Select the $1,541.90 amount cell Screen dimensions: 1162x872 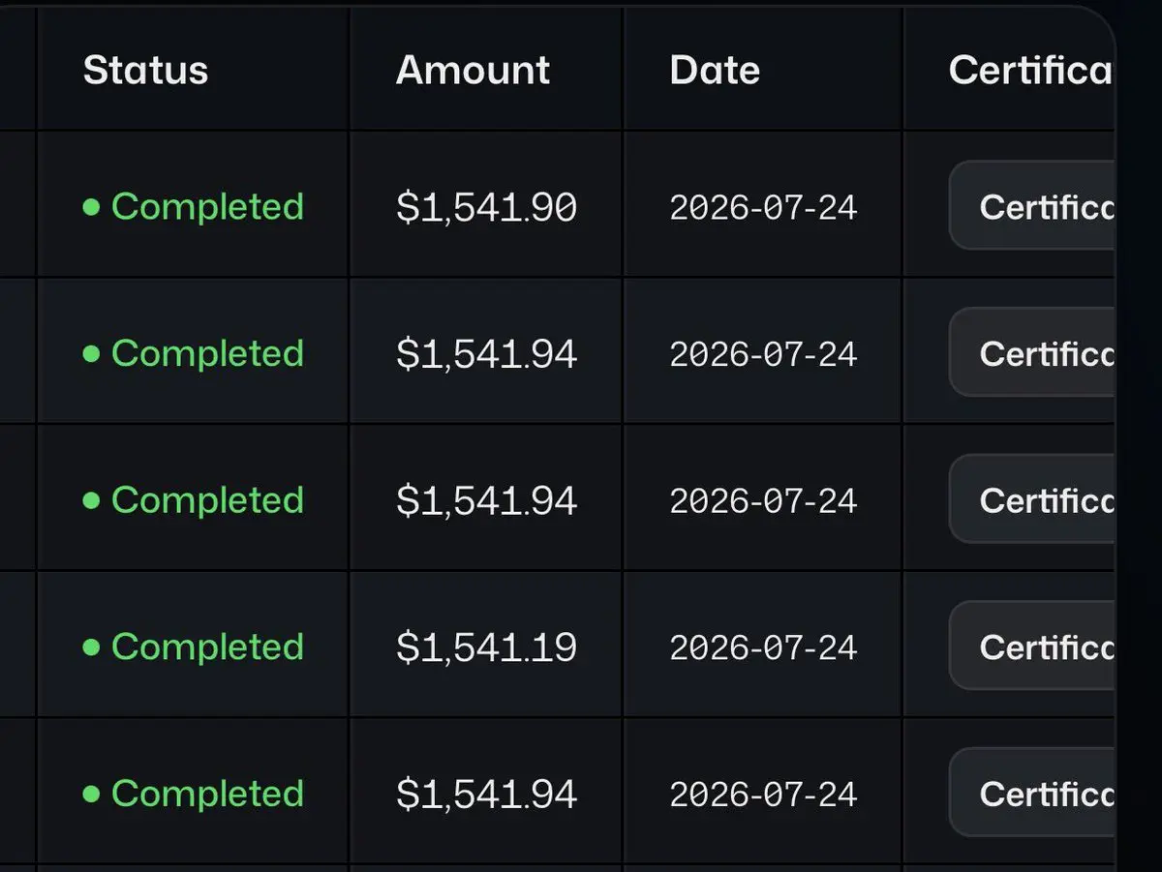tap(486, 207)
